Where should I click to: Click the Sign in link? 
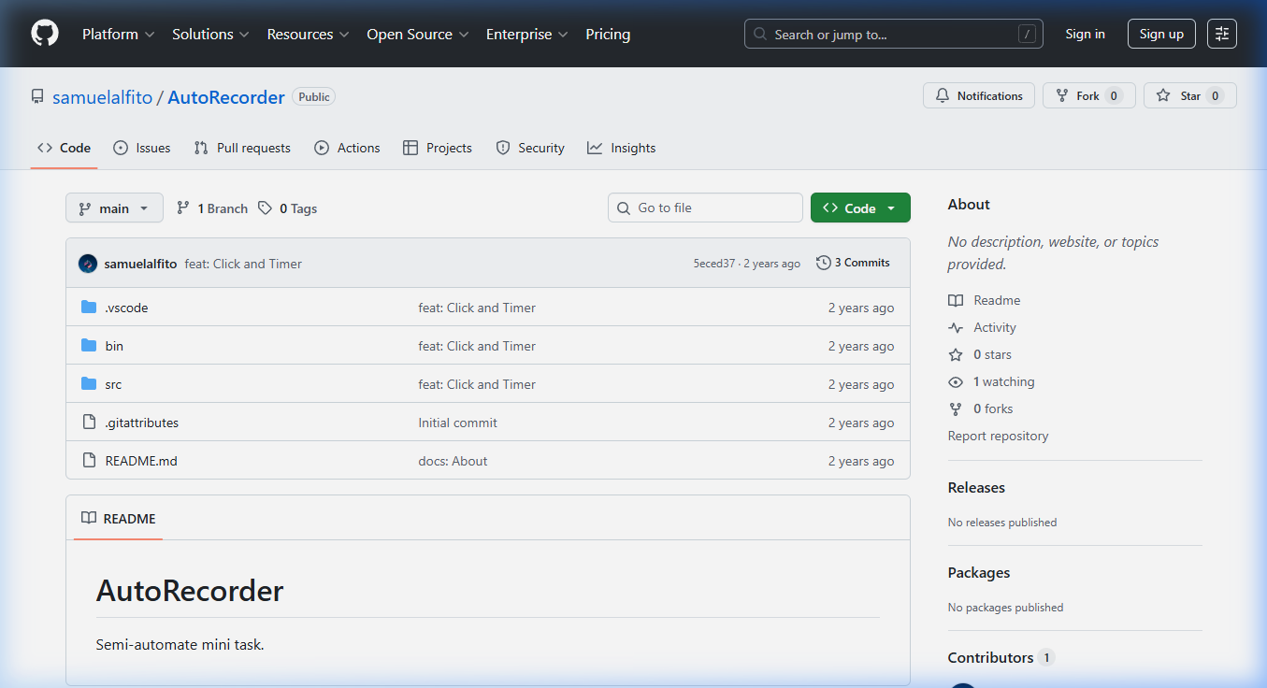(1085, 34)
